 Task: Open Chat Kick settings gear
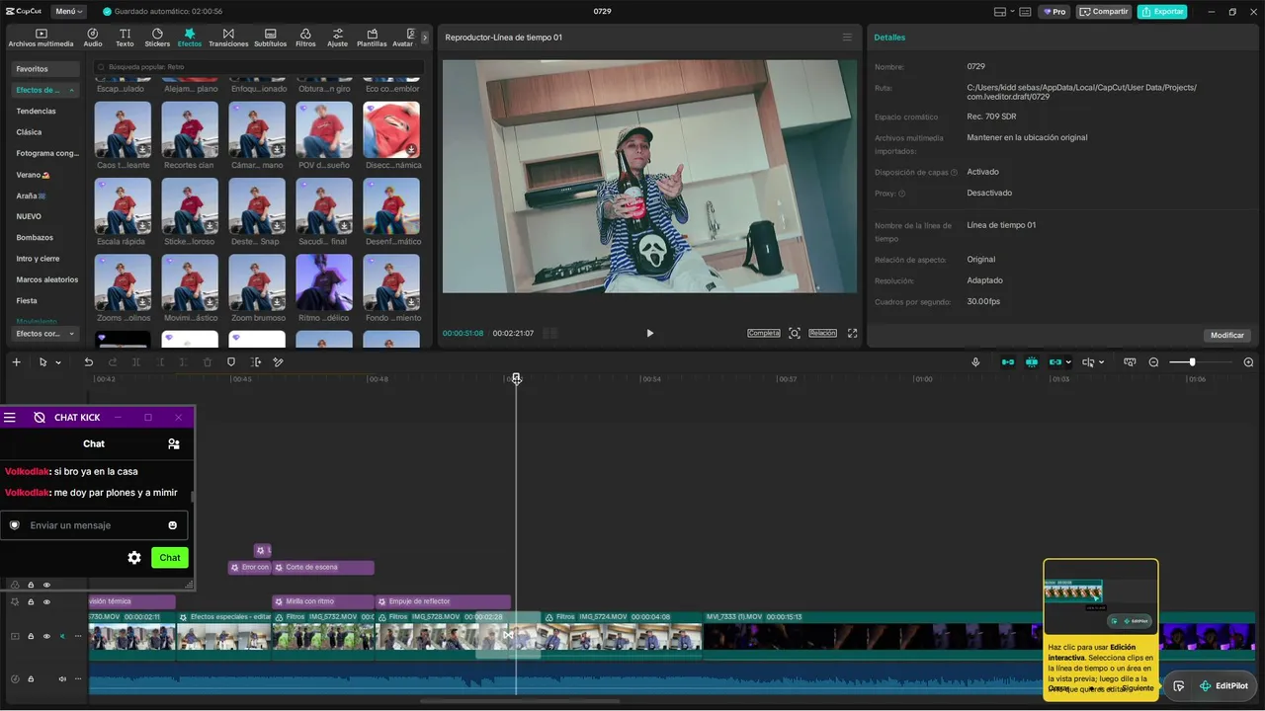coord(134,558)
